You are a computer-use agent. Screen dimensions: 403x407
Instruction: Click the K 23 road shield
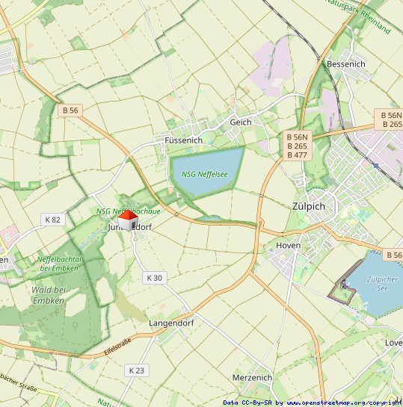pos(137,370)
